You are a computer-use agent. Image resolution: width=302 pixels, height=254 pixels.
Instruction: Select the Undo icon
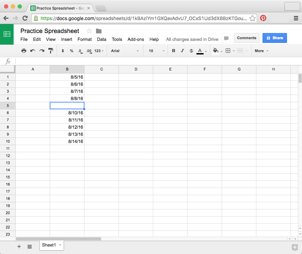33,50
